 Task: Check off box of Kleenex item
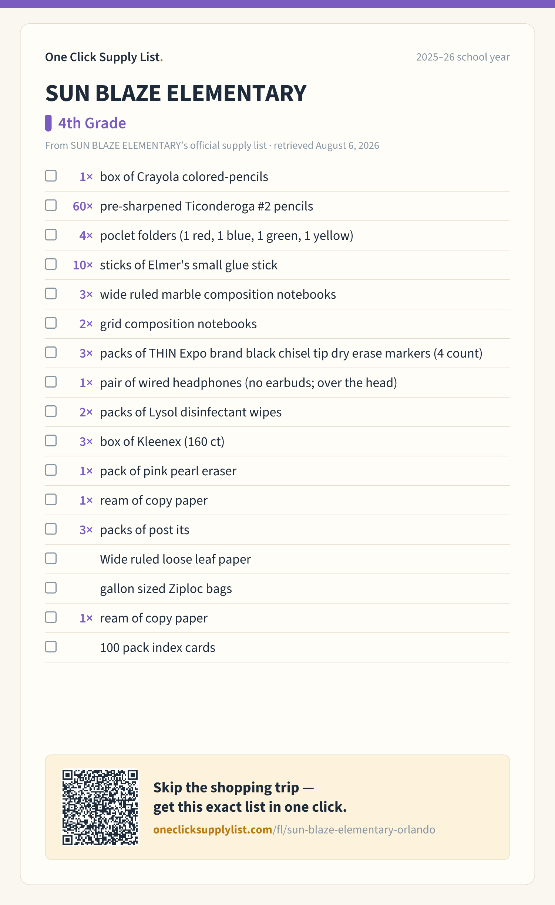click(x=51, y=440)
